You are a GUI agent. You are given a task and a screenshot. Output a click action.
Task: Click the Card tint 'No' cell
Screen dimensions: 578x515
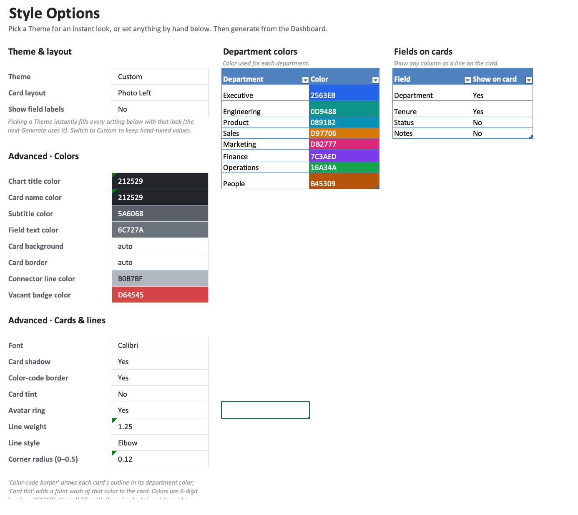click(x=160, y=394)
